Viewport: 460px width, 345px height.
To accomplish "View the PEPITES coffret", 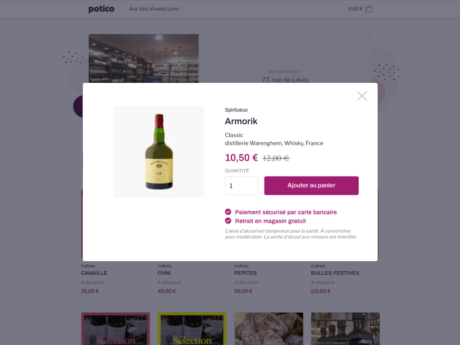I will click(245, 273).
